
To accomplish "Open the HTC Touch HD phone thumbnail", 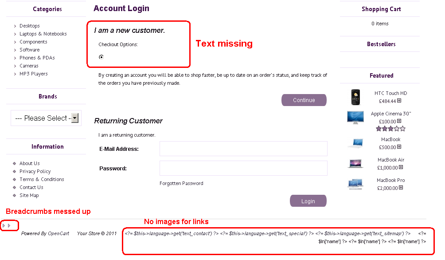I will click(x=355, y=97).
